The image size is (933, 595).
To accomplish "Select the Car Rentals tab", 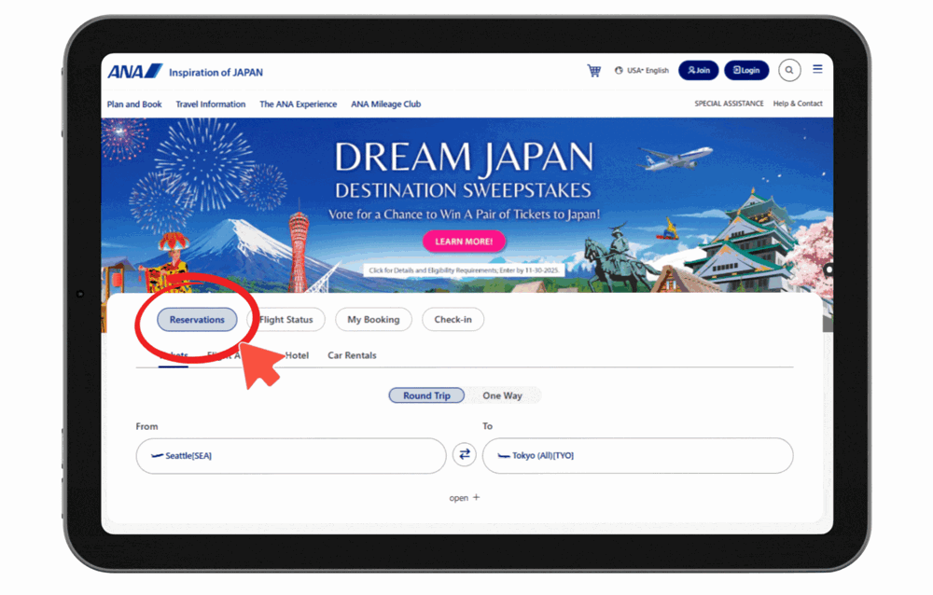I will tap(352, 355).
